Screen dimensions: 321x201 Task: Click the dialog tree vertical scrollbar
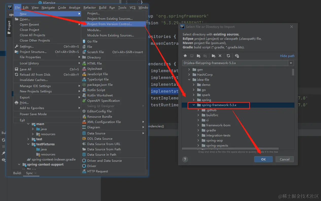click(x=293, y=72)
